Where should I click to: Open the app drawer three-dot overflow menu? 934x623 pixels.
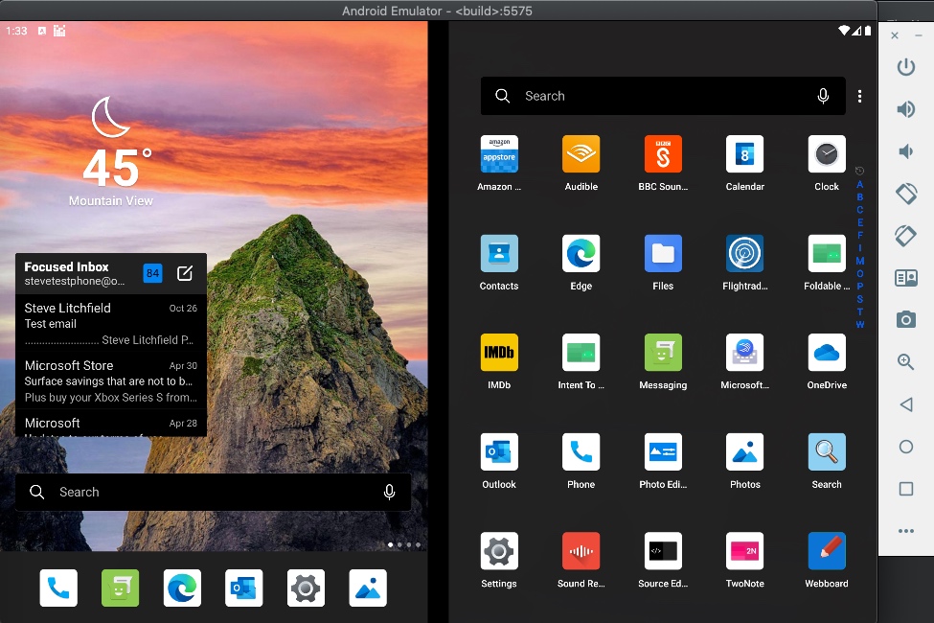pyautogui.click(x=859, y=96)
